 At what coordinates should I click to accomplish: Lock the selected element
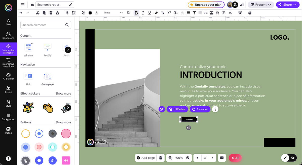click(x=57, y=13)
